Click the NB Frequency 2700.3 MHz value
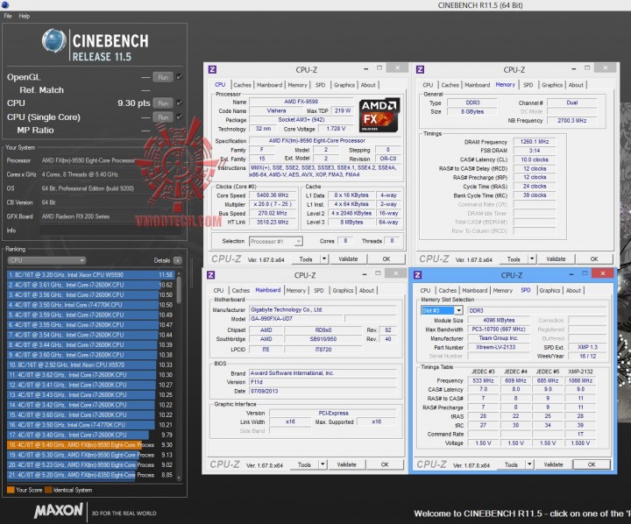 tap(571, 120)
